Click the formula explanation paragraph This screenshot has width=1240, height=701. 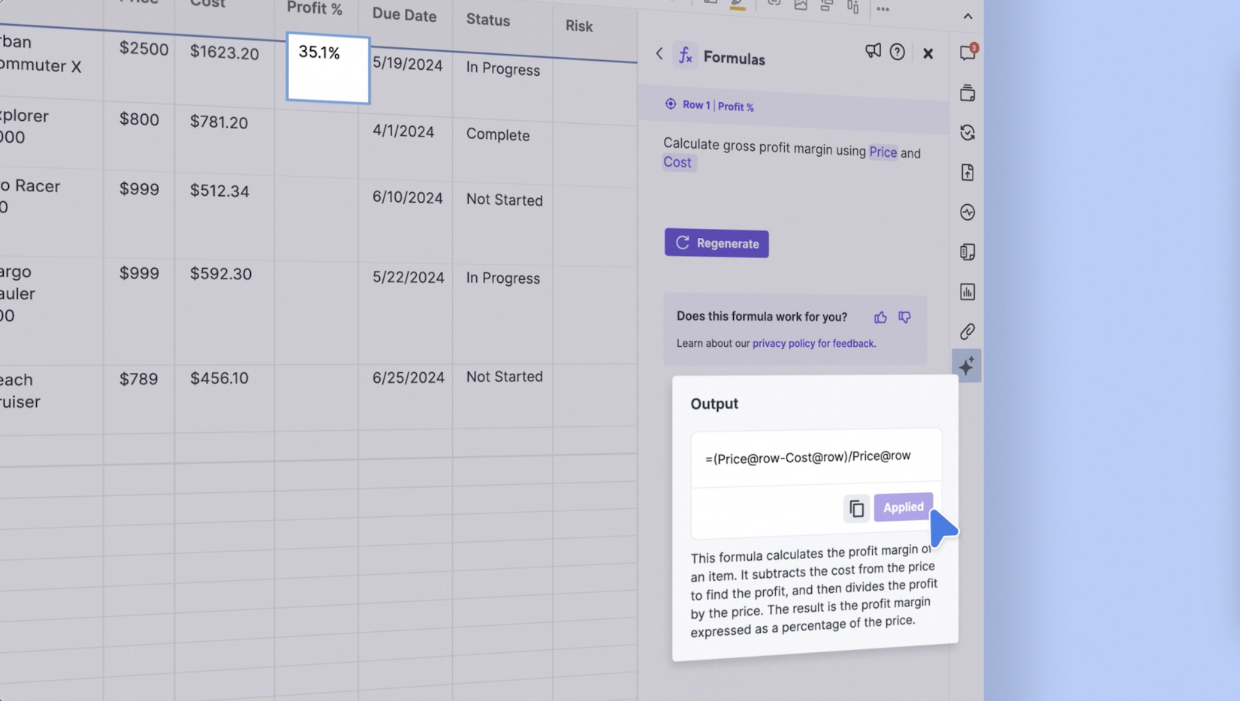pyautogui.click(x=814, y=590)
